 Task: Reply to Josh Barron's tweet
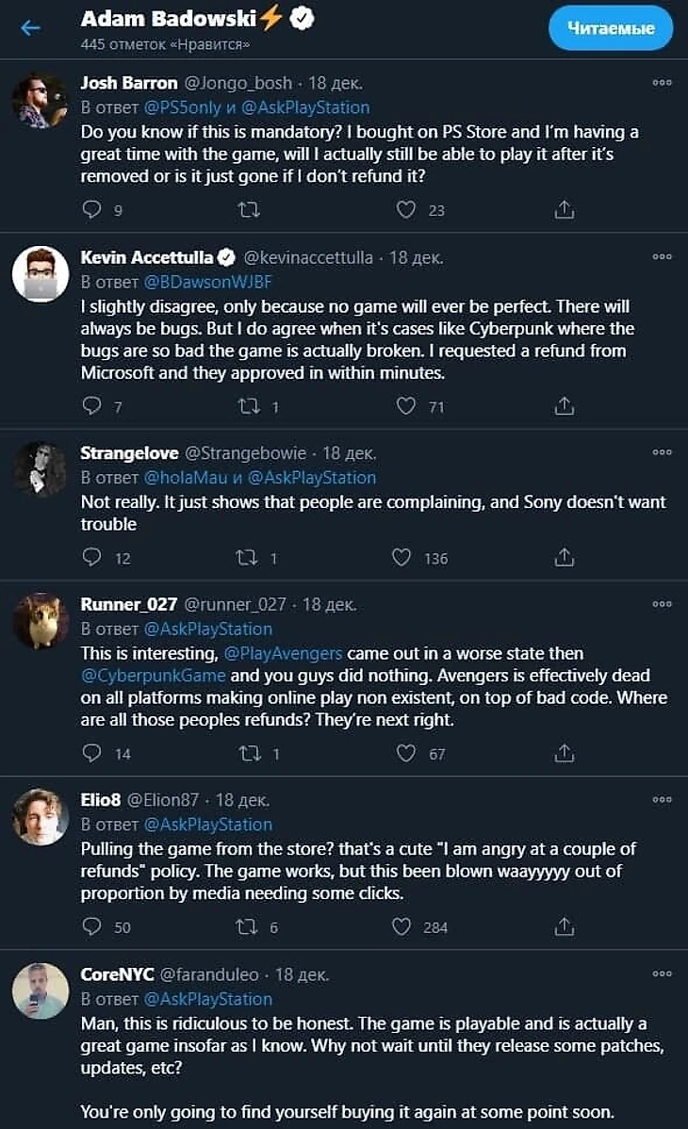click(91, 209)
